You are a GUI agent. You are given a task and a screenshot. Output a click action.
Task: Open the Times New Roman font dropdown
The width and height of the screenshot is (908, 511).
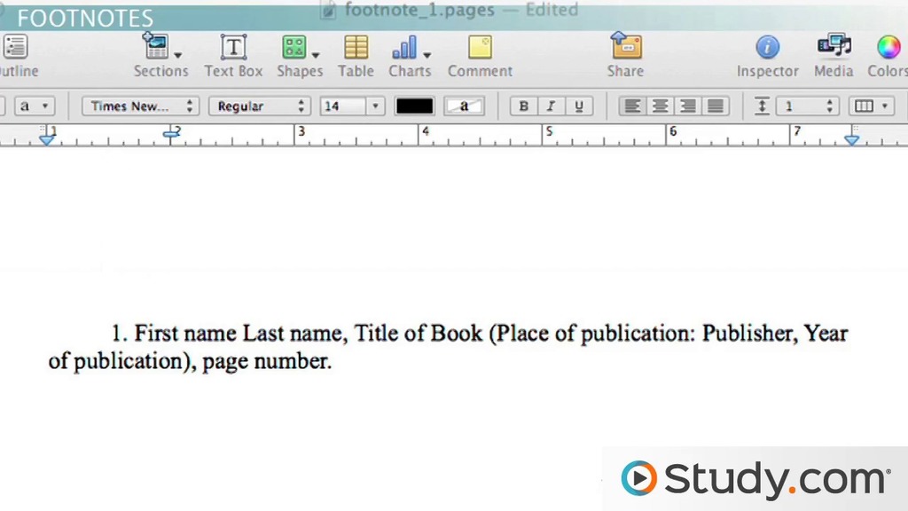click(x=141, y=106)
